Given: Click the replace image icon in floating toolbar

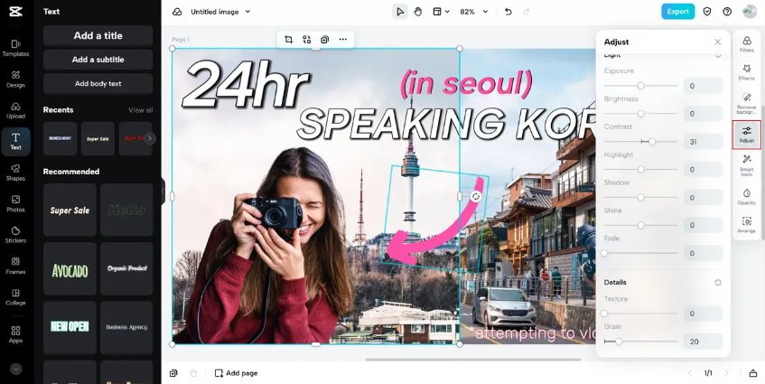Looking at the screenshot, I should (306, 40).
